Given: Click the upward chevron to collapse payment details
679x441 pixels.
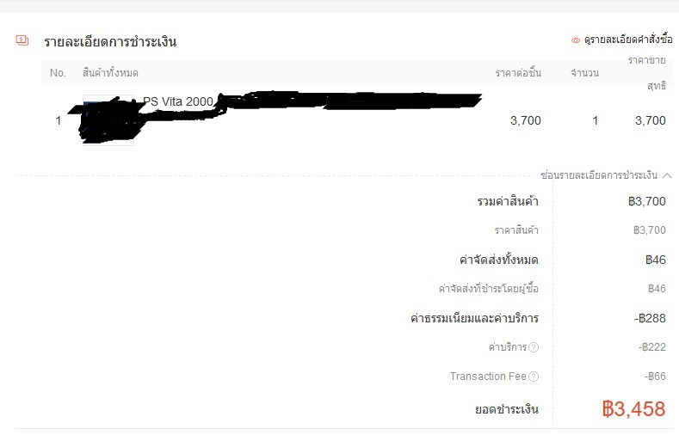Looking at the screenshot, I should click(667, 175).
